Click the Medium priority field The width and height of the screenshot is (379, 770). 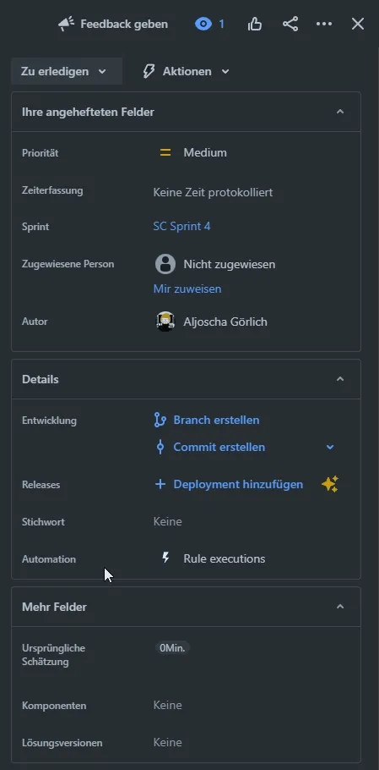pos(193,152)
